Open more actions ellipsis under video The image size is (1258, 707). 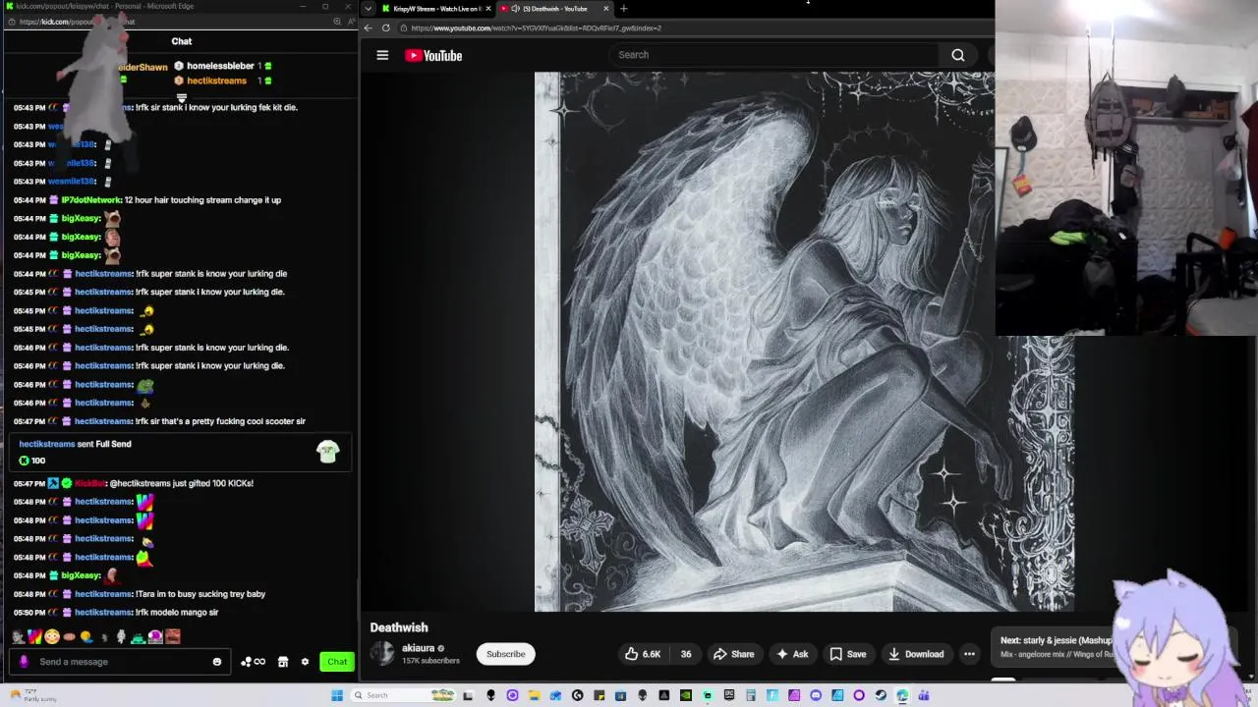[x=969, y=654]
